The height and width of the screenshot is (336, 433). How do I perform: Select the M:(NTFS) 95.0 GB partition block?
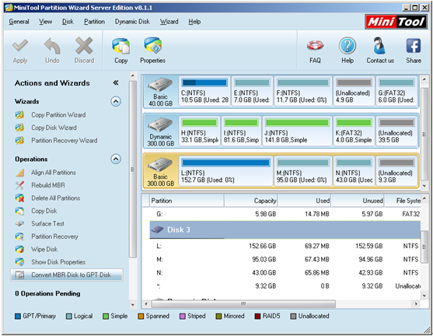click(303, 171)
